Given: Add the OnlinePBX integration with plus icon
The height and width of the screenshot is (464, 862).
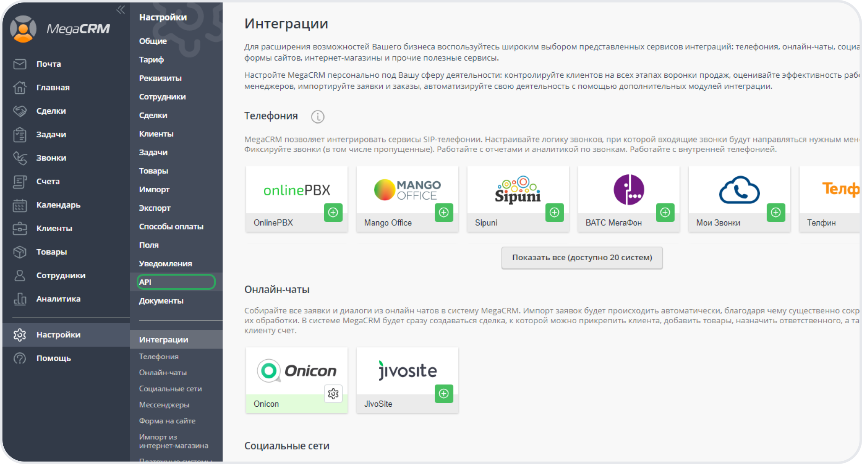Looking at the screenshot, I should point(333,212).
